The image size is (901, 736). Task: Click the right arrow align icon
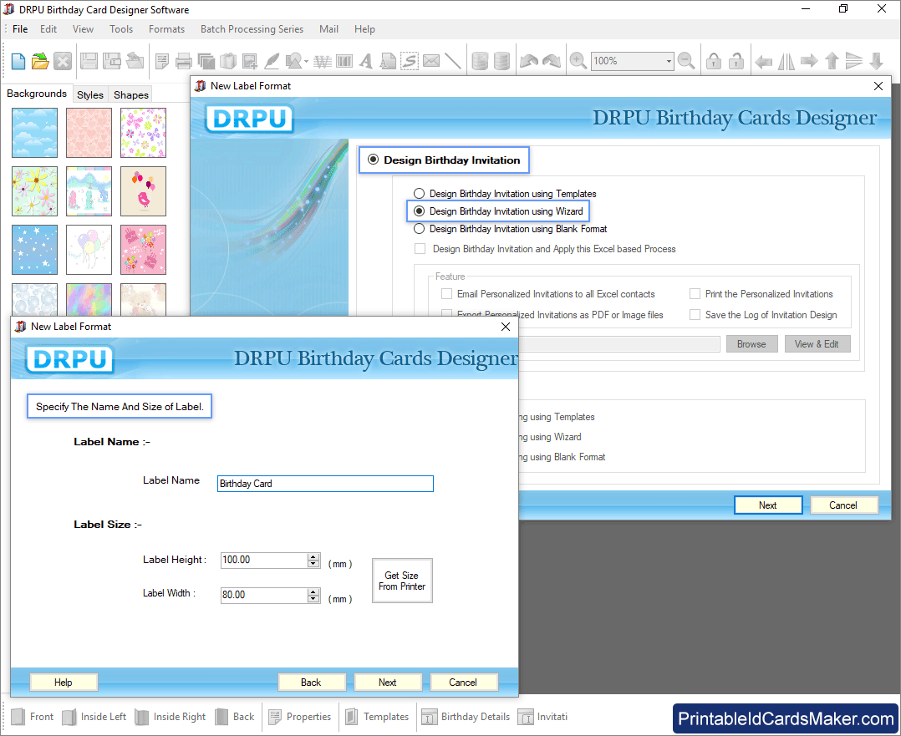pyautogui.click(x=809, y=61)
